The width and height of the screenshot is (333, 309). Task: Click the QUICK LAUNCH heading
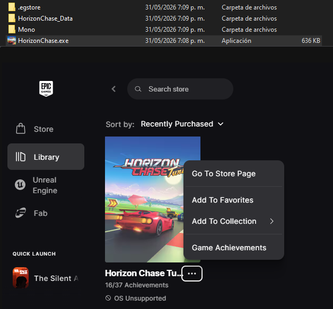34,253
